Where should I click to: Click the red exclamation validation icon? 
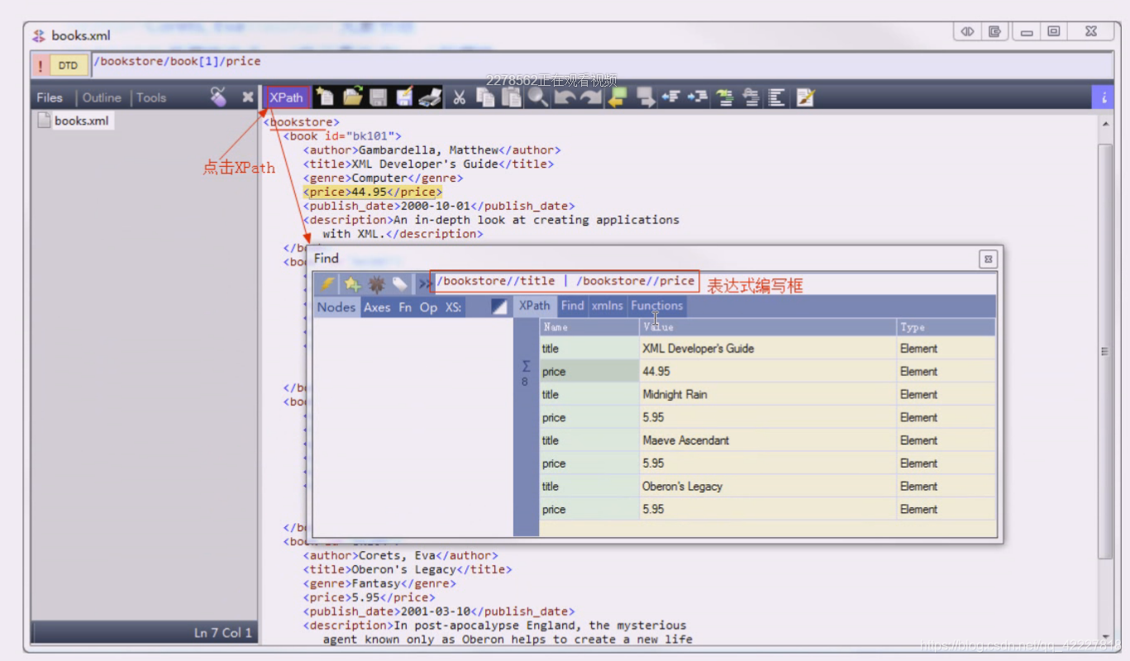[x=41, y=65]
